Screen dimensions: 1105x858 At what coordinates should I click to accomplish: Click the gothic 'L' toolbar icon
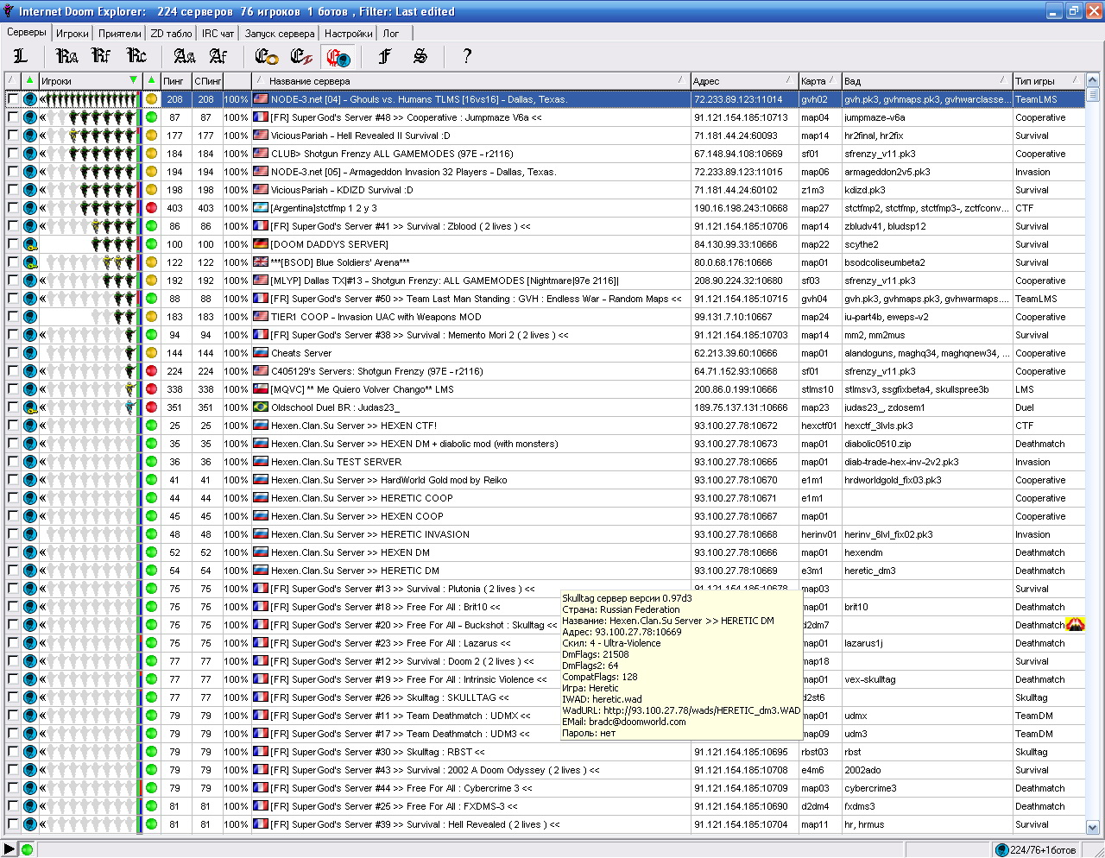pyautogui.click(x=21, y=56)
